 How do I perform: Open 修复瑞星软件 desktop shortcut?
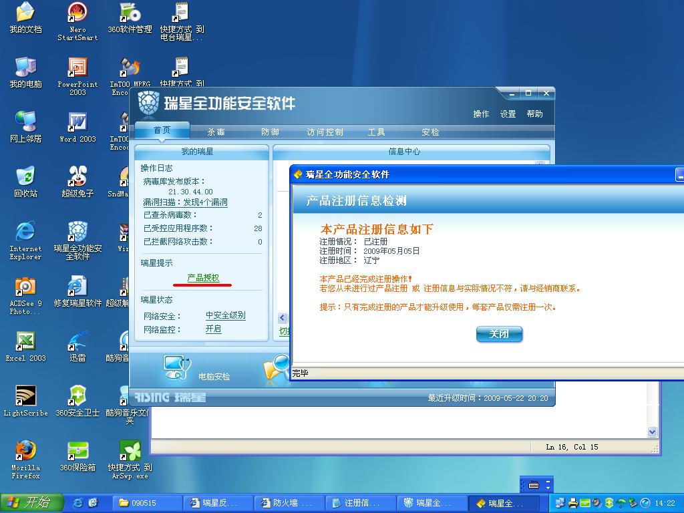(x=77, y=292)
